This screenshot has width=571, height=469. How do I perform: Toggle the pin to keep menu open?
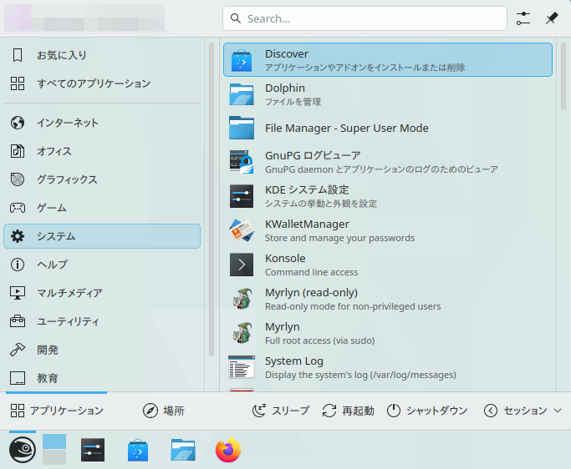coord(551,18)
